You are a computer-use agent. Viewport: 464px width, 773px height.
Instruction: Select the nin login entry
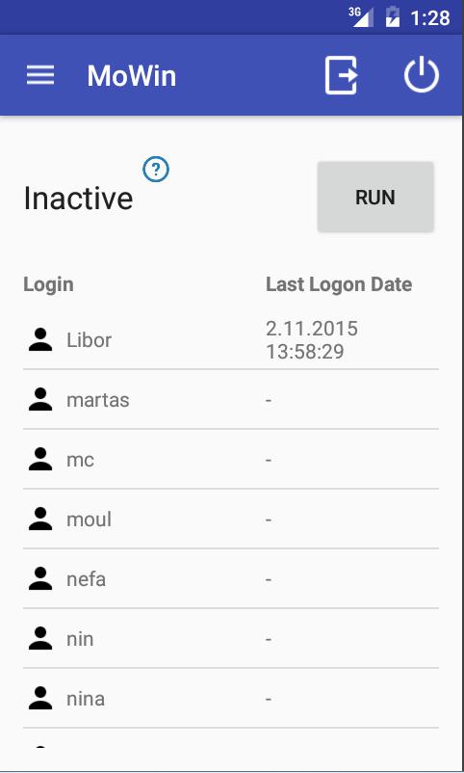click(80, 639)
